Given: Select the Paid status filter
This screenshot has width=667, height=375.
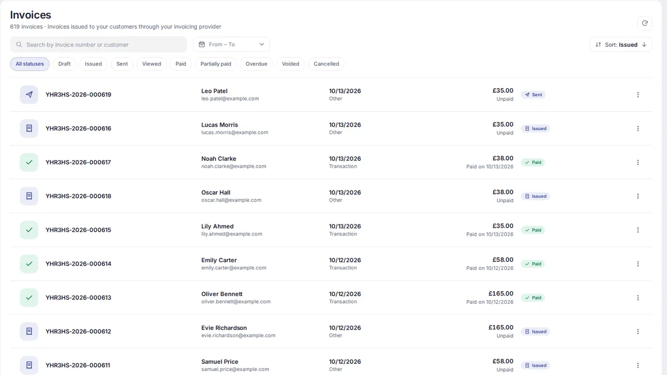Looking at the screenshot, I should [181, 64].
